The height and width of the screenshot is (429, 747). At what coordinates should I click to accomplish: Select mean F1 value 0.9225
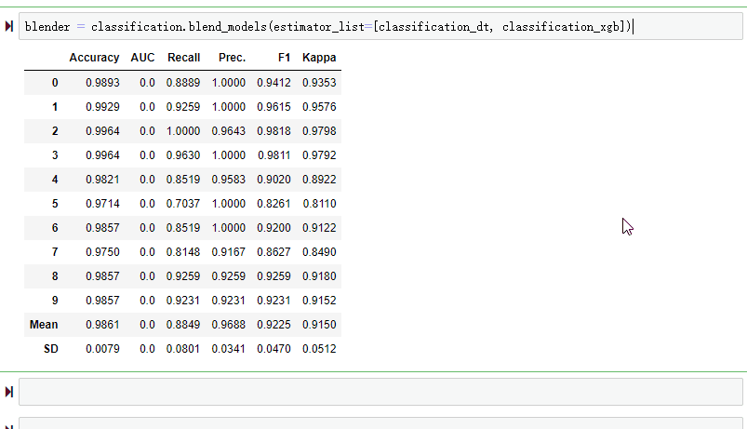coord(273,325)
